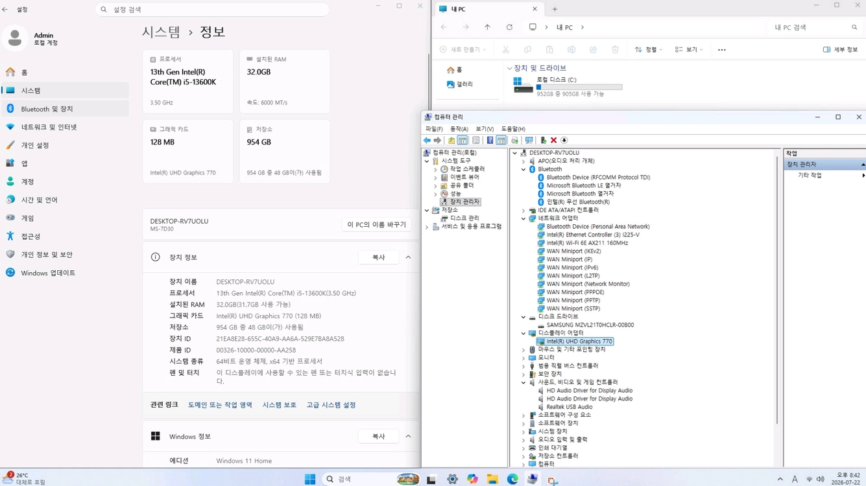Select Realtek USB Audio device

point(569,407)
